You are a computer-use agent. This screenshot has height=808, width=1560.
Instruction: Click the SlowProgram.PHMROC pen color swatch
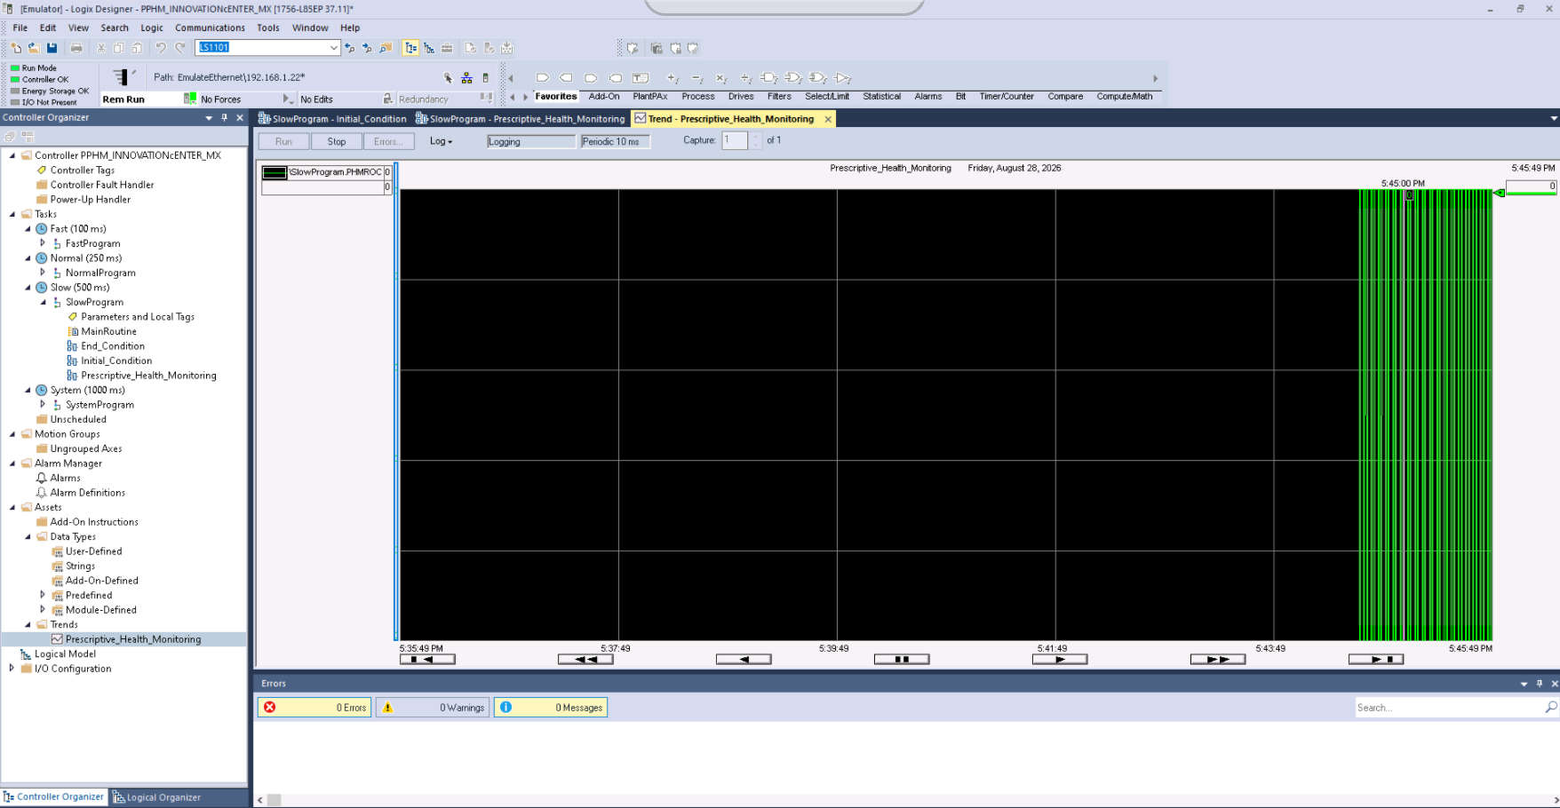275,172
